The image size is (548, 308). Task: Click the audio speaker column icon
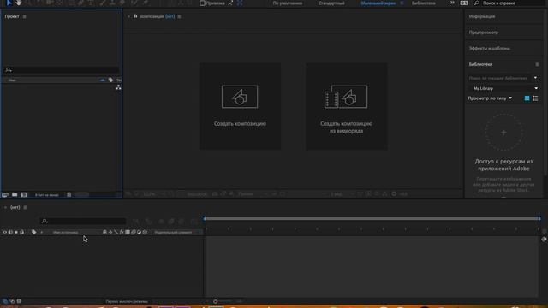pyautogui.click(x=10, y=232)
